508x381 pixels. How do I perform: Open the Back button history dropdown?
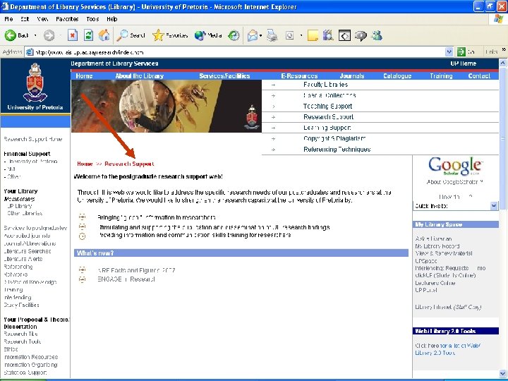[x=36, y=35]
